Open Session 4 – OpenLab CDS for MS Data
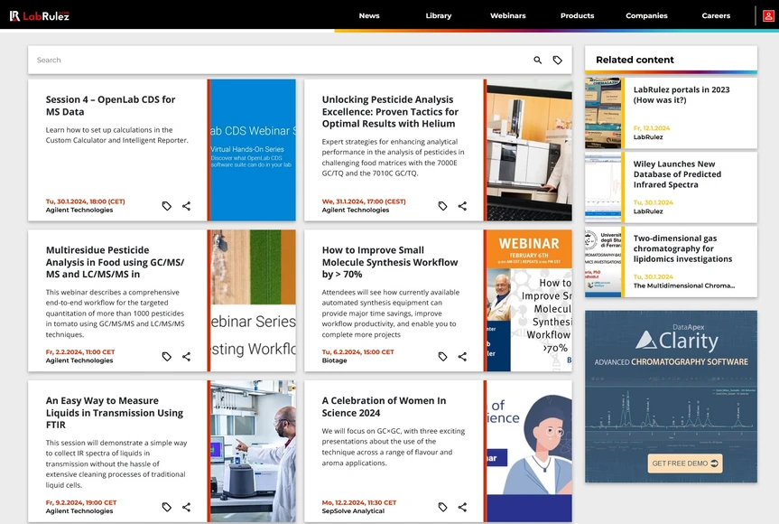Image resolution: width=779 pixels, height=524 pixels. tap(110, 106)
